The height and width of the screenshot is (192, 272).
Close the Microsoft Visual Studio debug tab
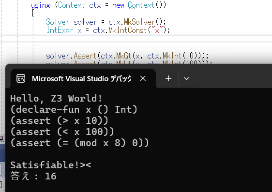click(143, 79)
